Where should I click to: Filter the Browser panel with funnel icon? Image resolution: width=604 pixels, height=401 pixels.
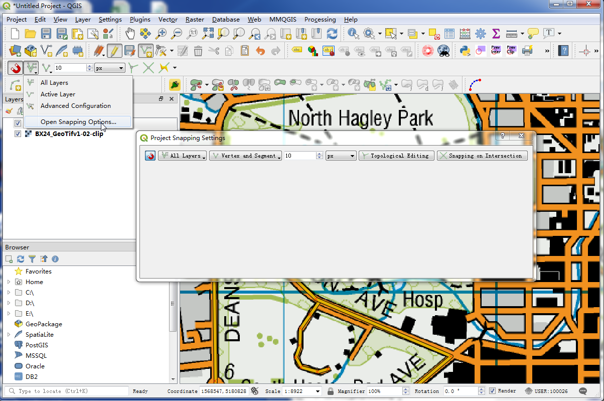(32, 259)
